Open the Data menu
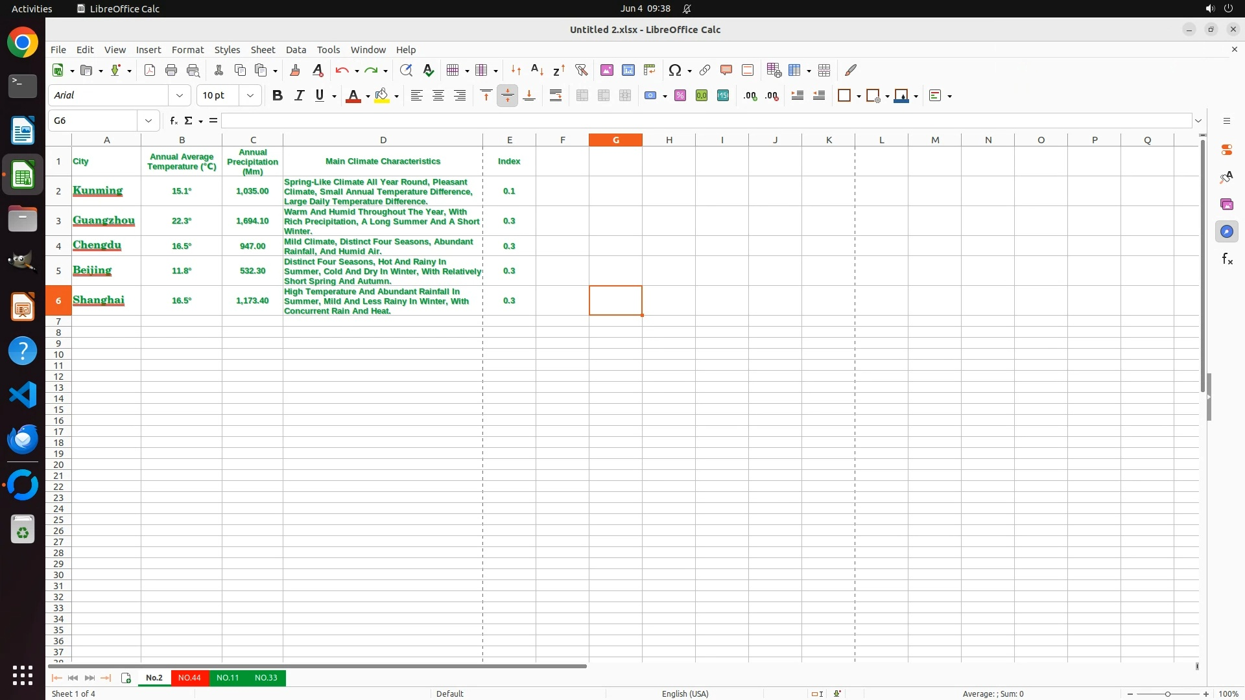This screenshot has height=700, width=1245. (296, 50)
